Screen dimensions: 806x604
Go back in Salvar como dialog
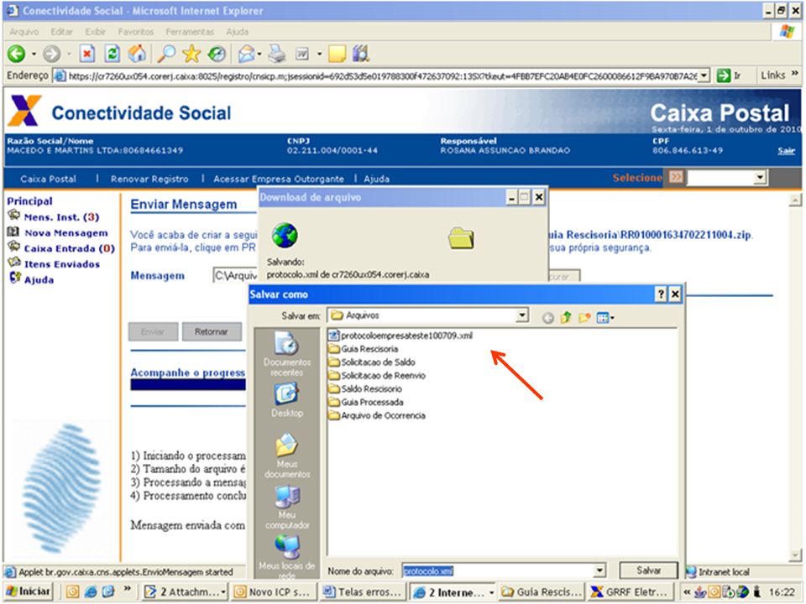click(548, 318)
